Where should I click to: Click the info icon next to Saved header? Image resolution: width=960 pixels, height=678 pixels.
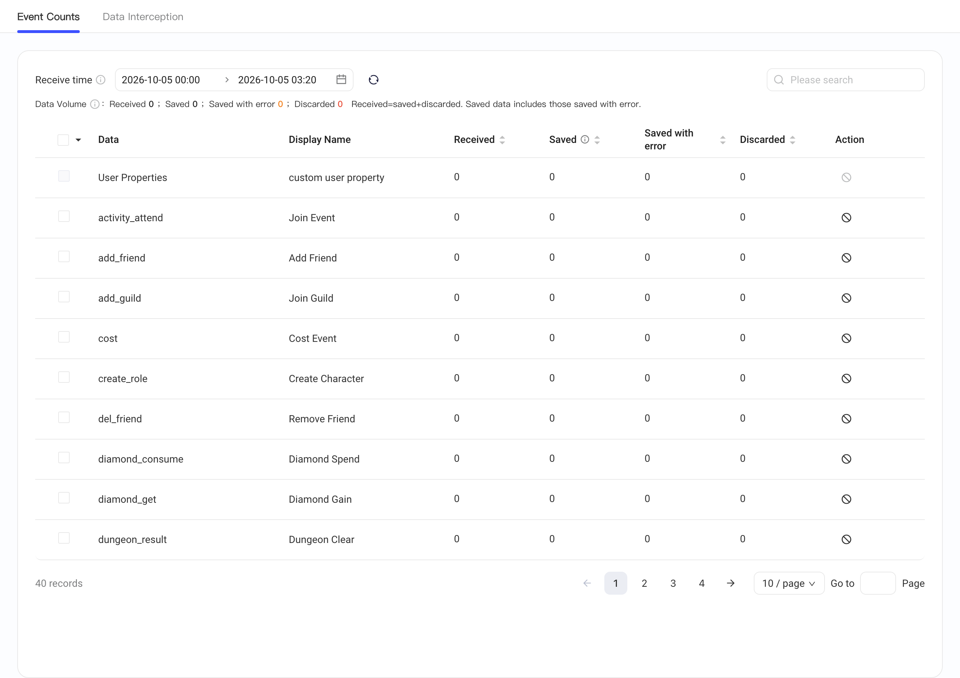[x=585, y=140]
